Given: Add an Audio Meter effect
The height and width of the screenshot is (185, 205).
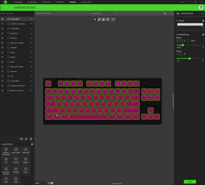Looking at the screenshot, I should [16, 151].
